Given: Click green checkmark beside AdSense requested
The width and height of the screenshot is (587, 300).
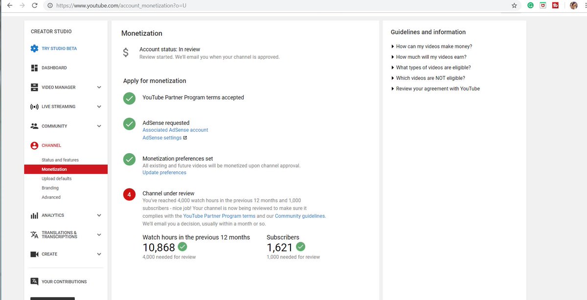Looking at the screenshot, I should [129, 124].
